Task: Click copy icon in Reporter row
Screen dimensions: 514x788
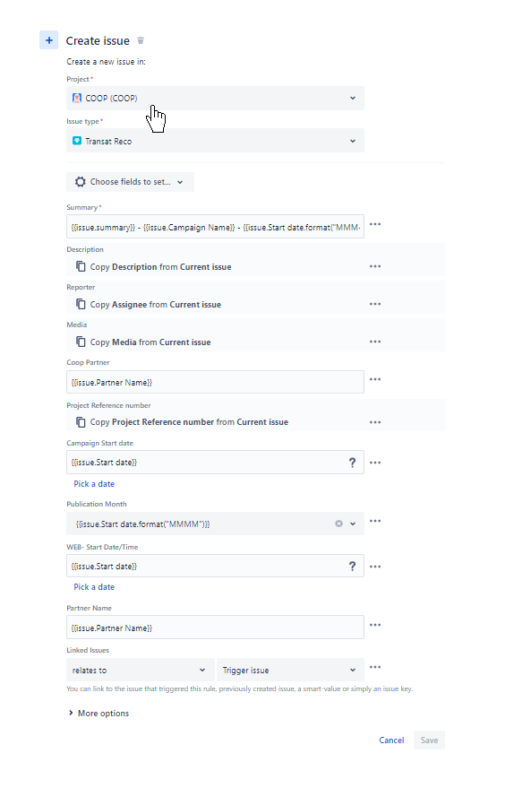Action: click(x=81, y=304)
